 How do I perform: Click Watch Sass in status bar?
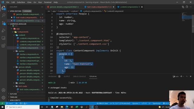tap(102, 103)
